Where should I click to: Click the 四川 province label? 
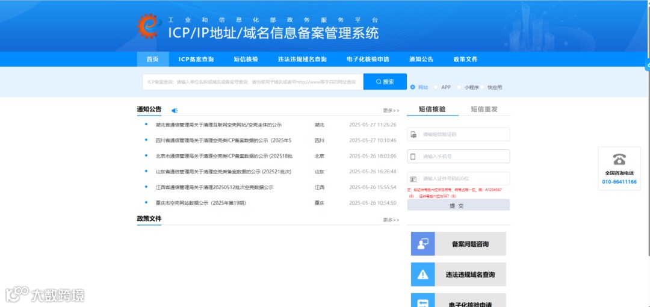[x=319, y=140]
